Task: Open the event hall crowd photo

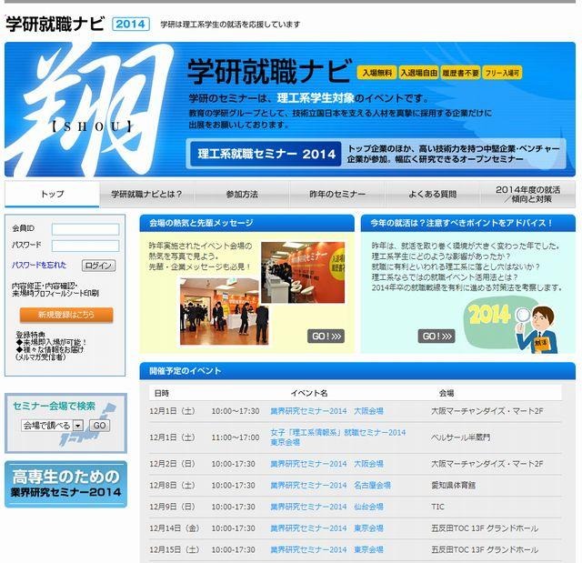Action: [x=224, y=312]
